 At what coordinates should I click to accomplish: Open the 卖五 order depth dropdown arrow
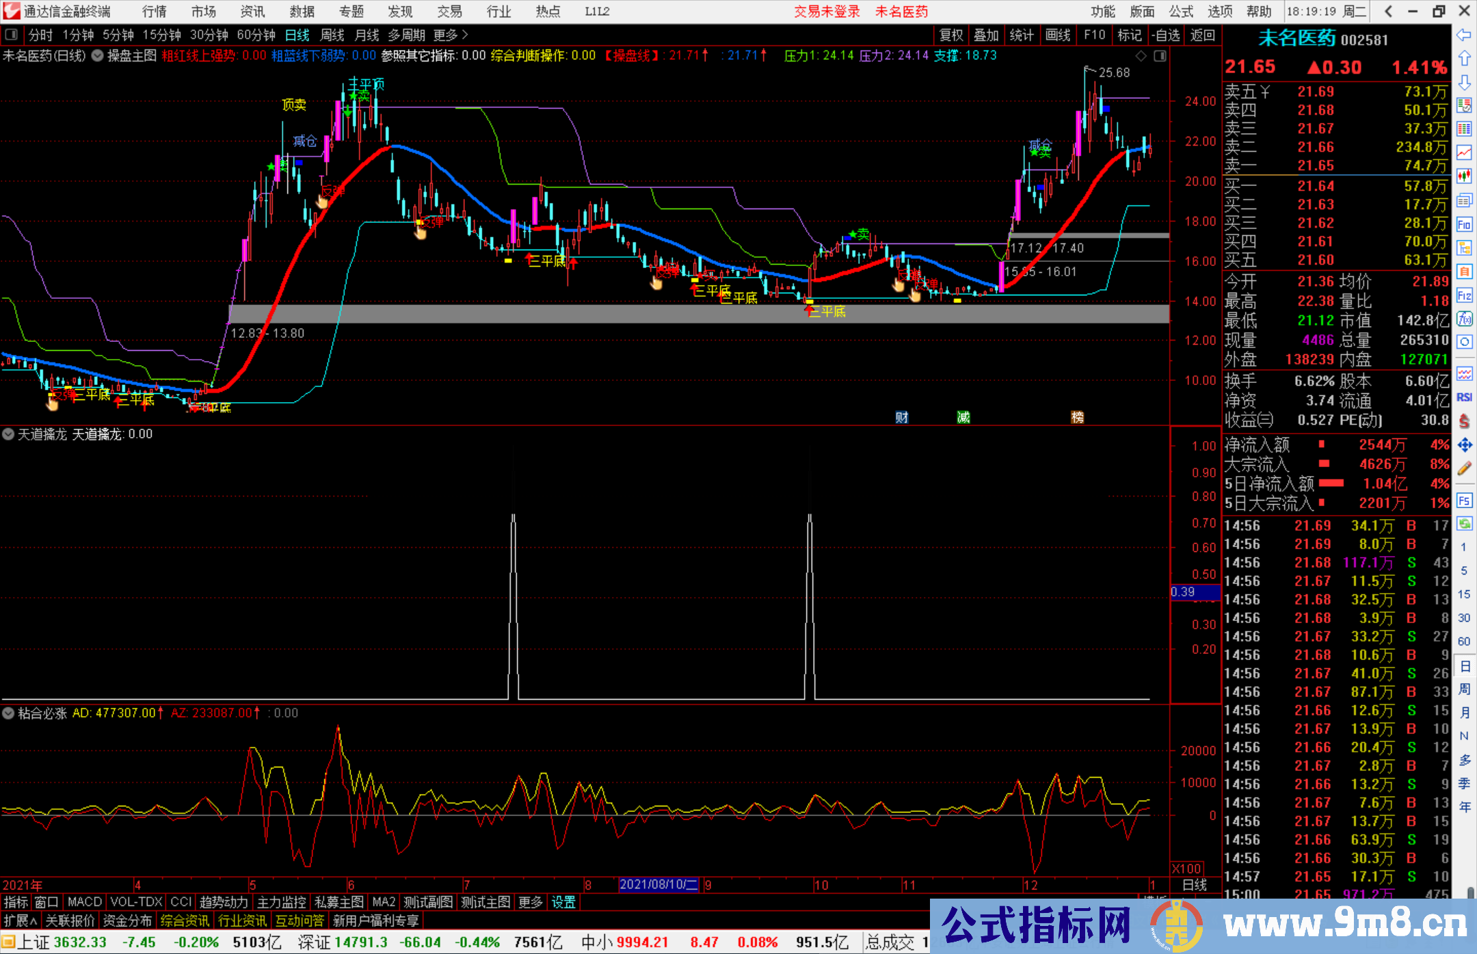pyautogui.click(x=1265, y=92)
